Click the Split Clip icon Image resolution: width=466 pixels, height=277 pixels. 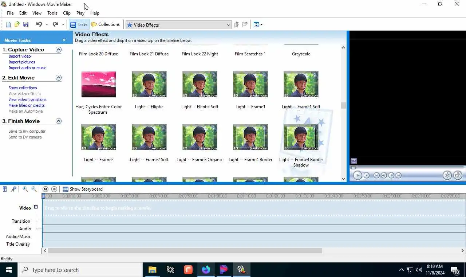[447, 175]
